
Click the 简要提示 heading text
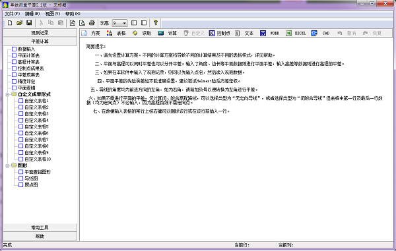click(x=96, y=47)
